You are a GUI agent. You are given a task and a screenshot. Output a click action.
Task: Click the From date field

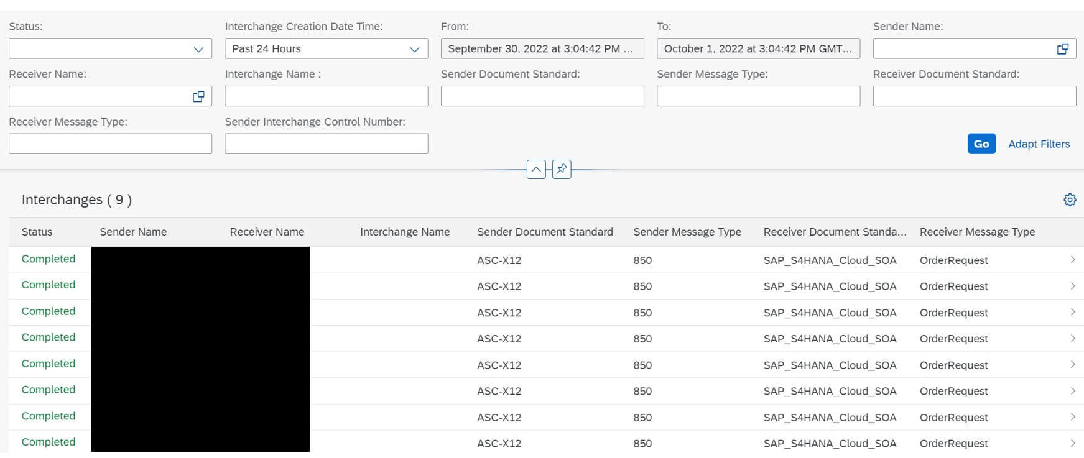click(x=542, y=48)
